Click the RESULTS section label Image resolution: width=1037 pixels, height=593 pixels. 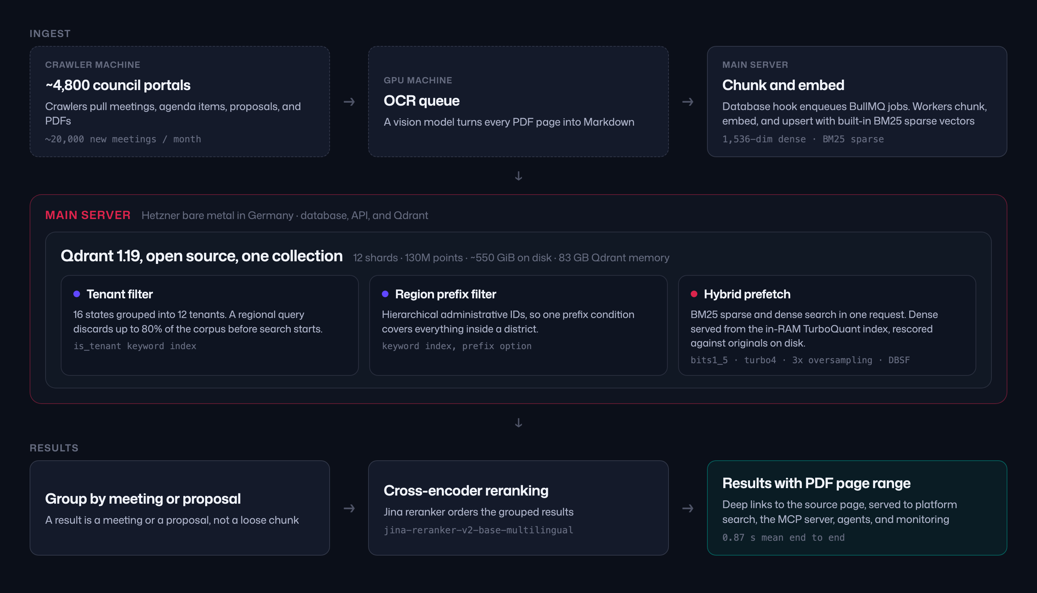[54, 448]
